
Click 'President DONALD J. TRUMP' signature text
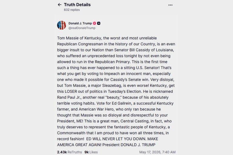coord(129,145)
